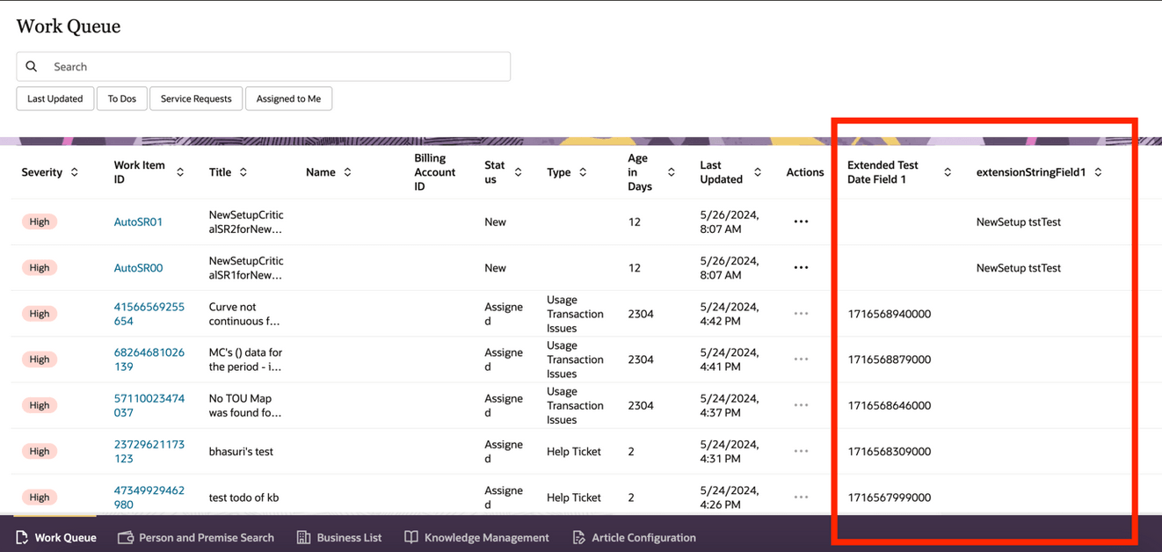
Task: Click the Business List icon
Action: [301, 537]
